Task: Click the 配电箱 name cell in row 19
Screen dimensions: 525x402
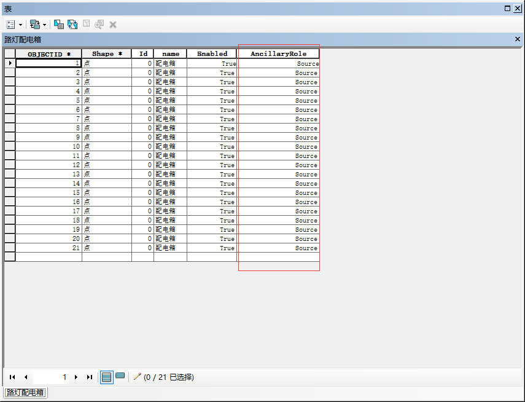Action: pyautogui.click(x=171, y=229)
